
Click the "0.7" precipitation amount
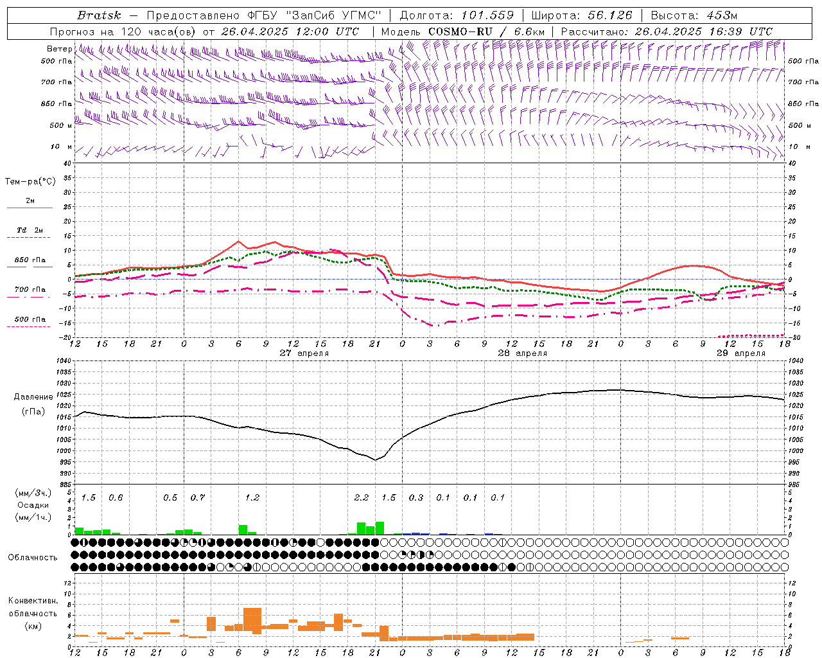[198, 497]
